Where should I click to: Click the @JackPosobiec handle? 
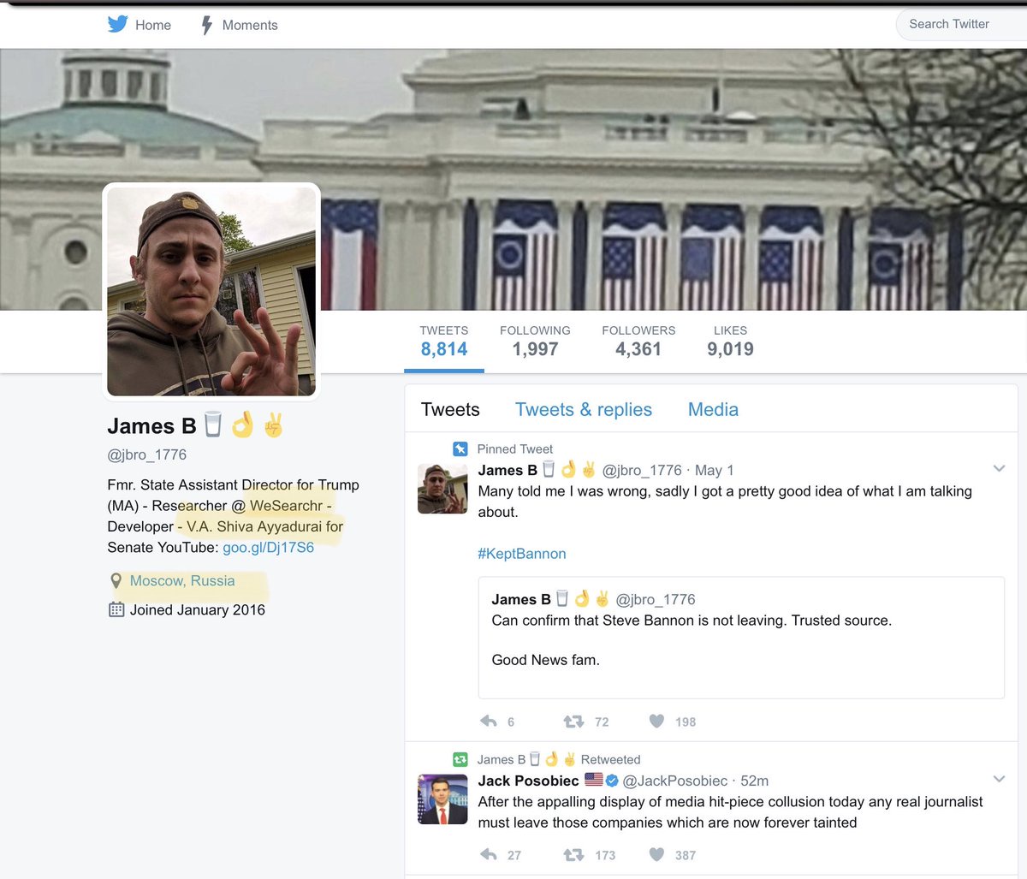coord(675,781)
